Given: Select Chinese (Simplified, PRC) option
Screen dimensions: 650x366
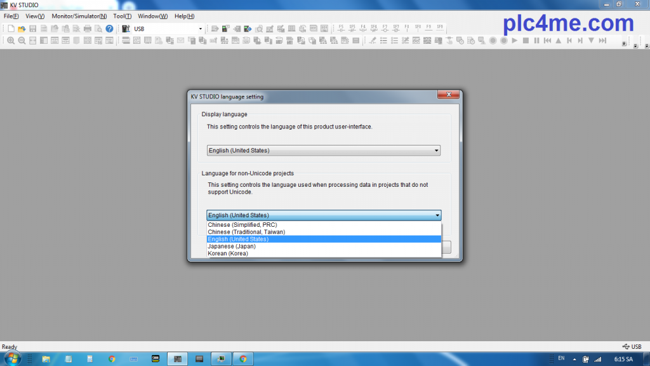Looking at the screenshot, I should click(x=242, y=225).
